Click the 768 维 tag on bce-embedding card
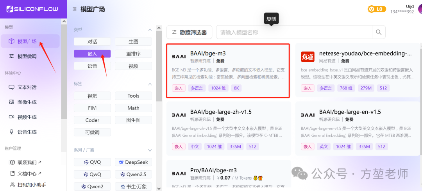 pos(346,88)
